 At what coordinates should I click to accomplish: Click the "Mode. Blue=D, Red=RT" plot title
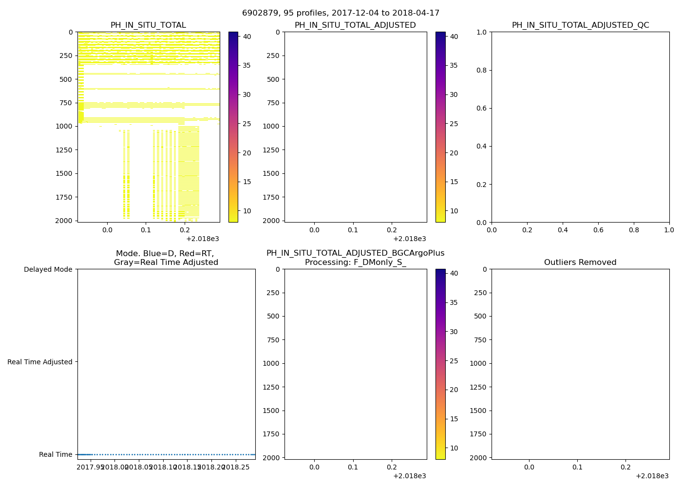point(166,254)
